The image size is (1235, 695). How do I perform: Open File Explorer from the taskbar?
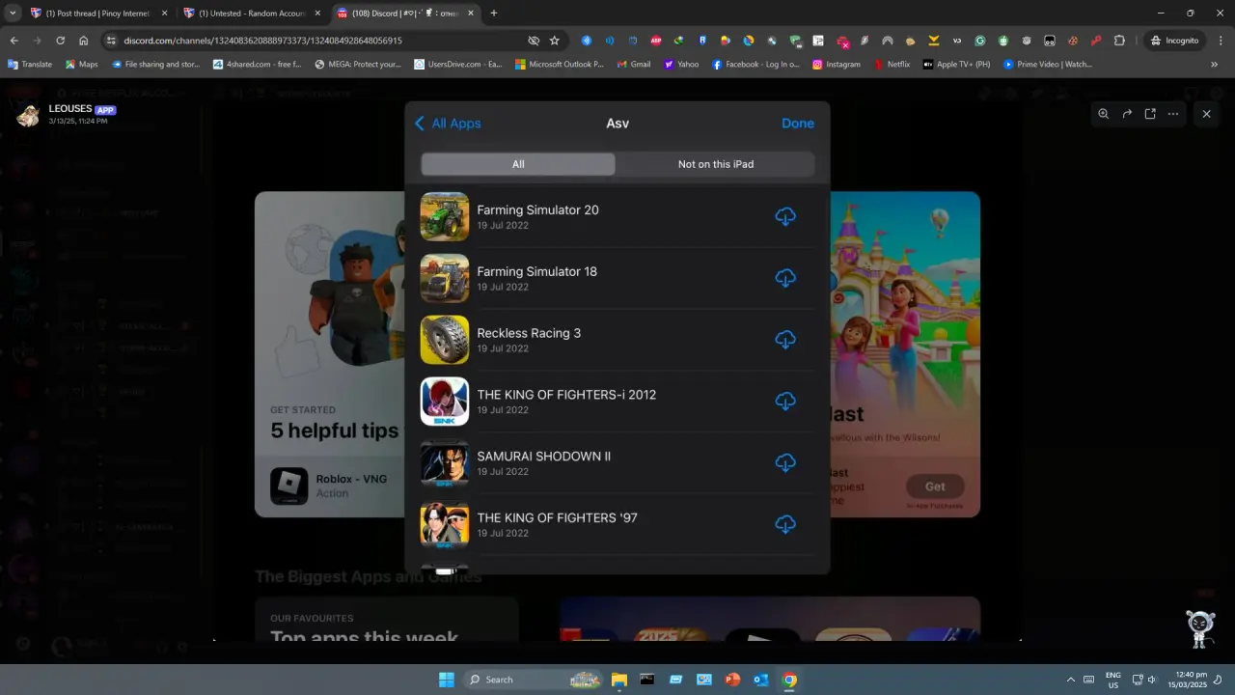(x=618, y=680)
